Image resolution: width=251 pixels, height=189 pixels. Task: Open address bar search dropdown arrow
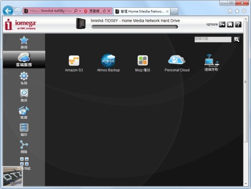tap(80, 11)
